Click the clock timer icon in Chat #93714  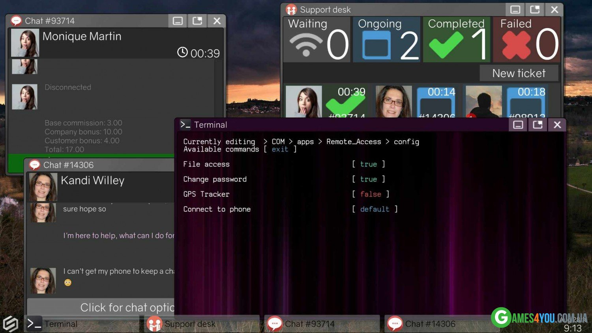click(x=182, y=52)
